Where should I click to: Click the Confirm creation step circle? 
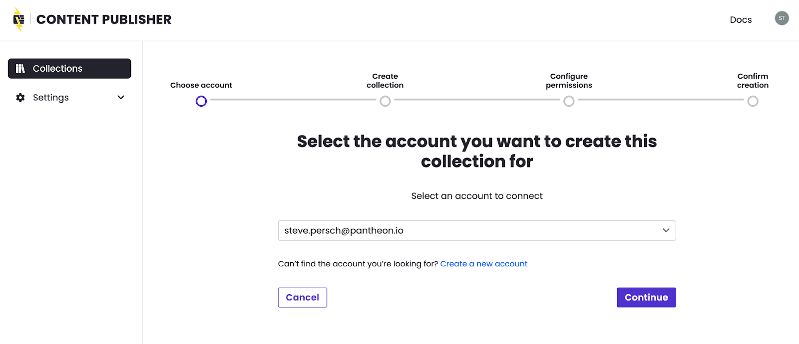coord(753,101)
